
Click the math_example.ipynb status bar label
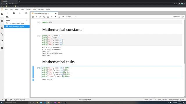pyautogui.click(x=176, y=100)
